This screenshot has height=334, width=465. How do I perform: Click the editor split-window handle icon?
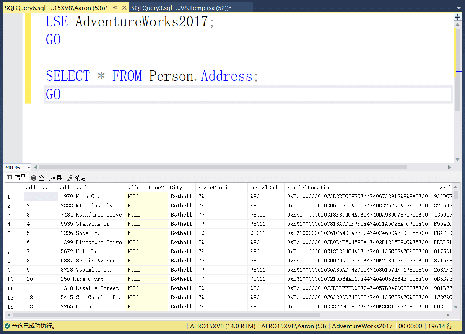(x=457, y=17)
